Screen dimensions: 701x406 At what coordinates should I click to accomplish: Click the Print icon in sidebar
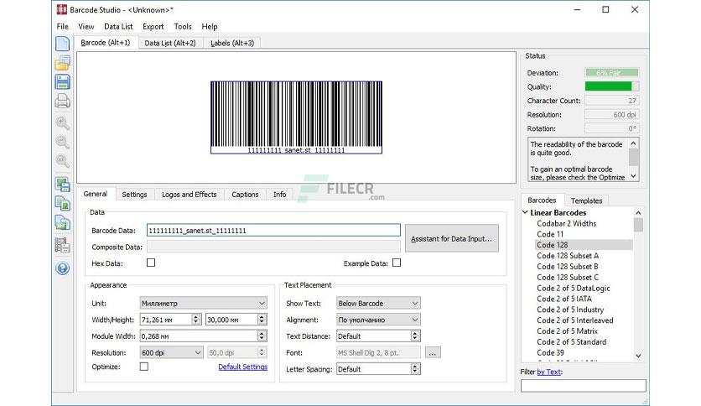[63, 101]
